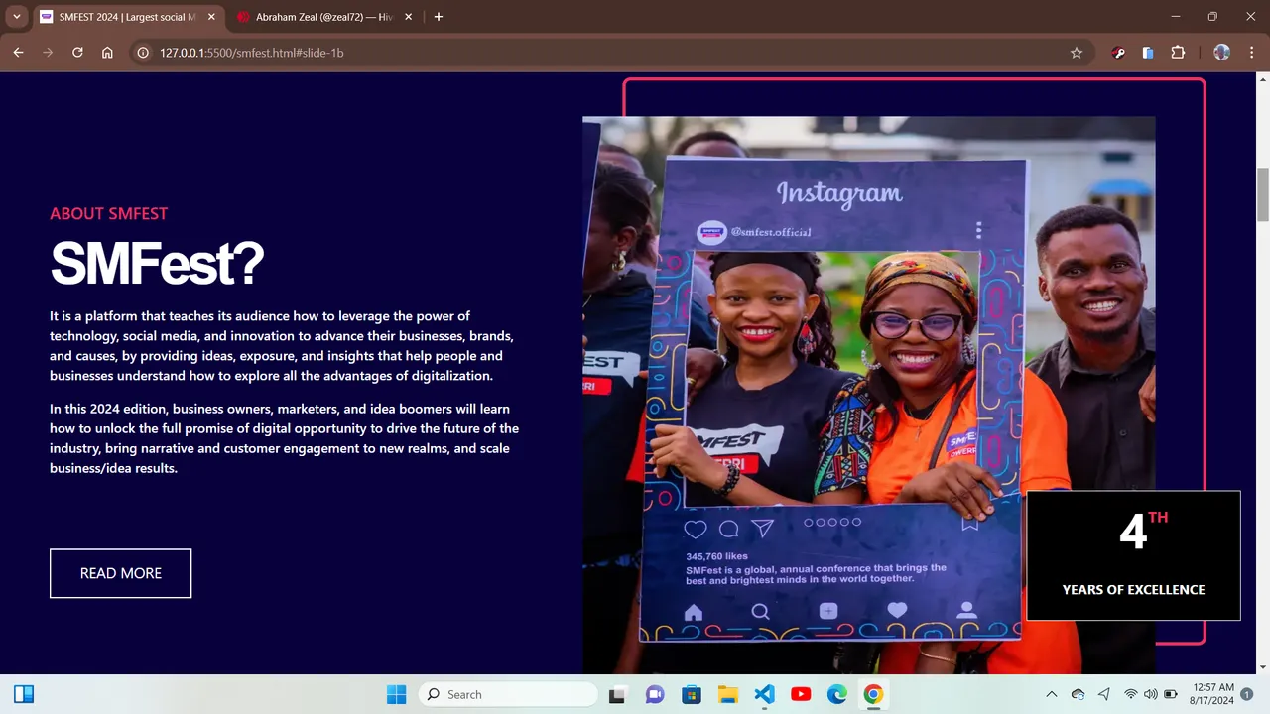This screenshot has width=1270, height=714.
Task: Open Chrome's three-dot menu
Action: [1250, 53]
